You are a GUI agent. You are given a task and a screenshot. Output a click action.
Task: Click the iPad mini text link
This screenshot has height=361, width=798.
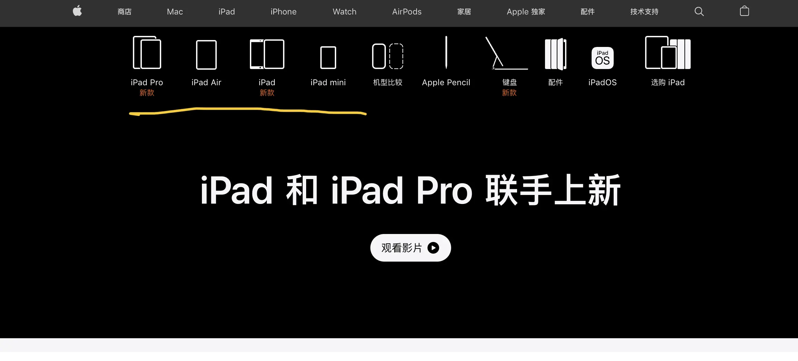[x=328, y=82]
